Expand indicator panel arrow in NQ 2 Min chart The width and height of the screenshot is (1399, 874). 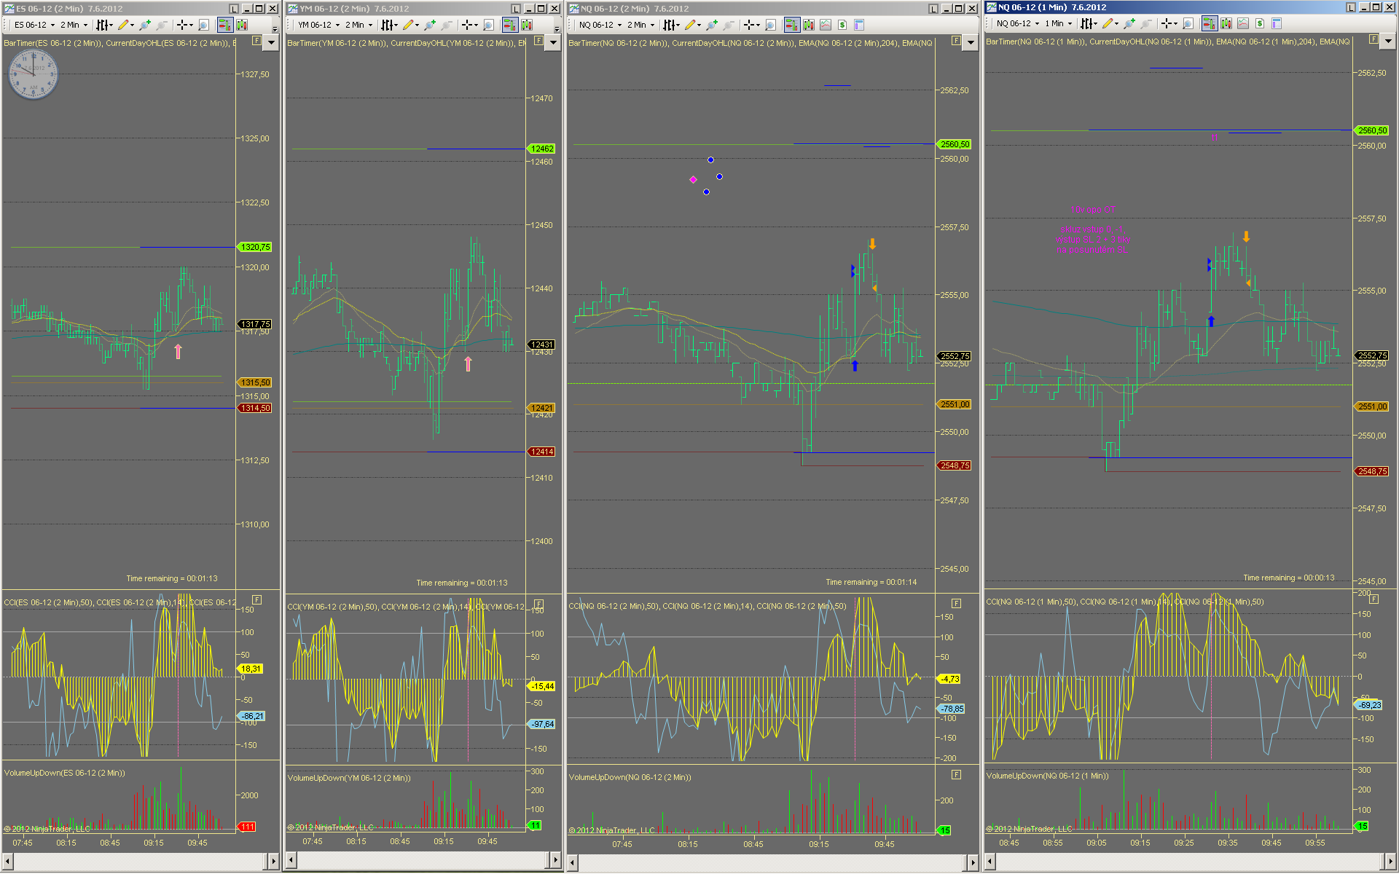970,43
